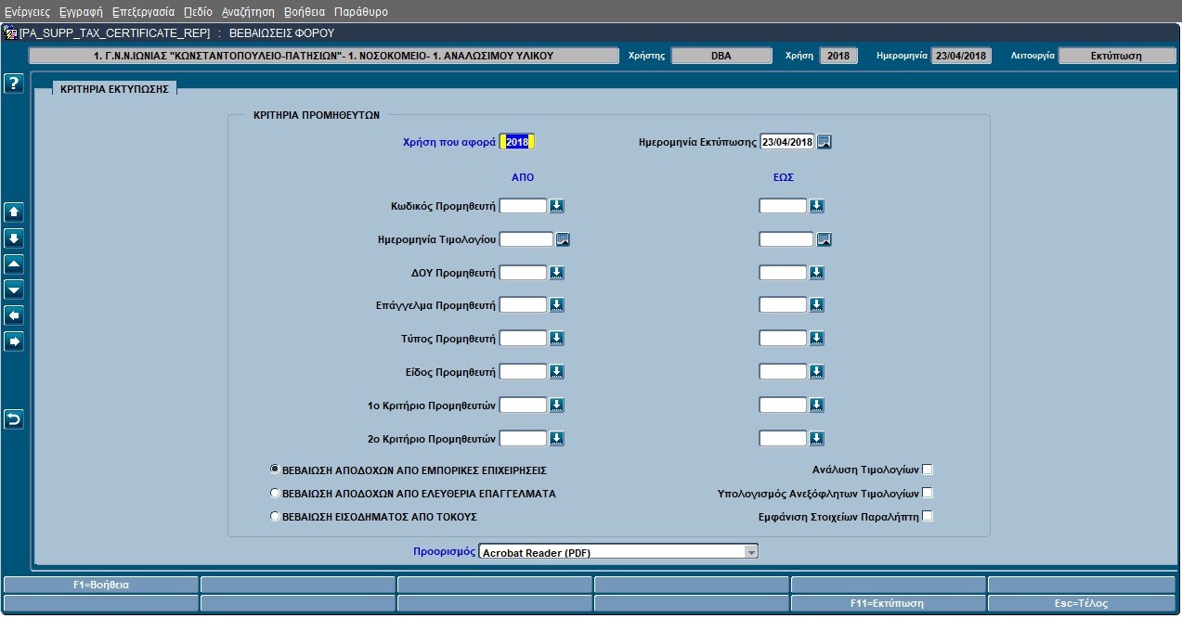Click the go-to-last-record arrow icon in sidebar
Screen dimensions: 1182x618
tap(14, 290)
